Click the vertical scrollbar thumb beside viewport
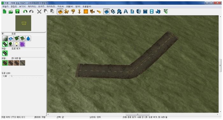223x120 pixels. [220, 66]
